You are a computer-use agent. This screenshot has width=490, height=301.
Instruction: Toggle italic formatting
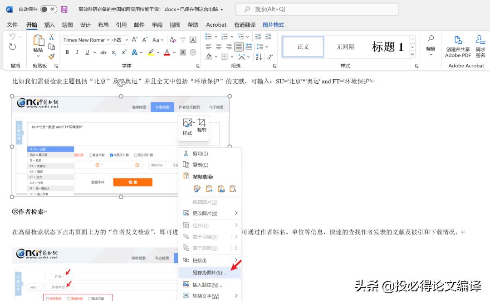[x=77, y=52]
